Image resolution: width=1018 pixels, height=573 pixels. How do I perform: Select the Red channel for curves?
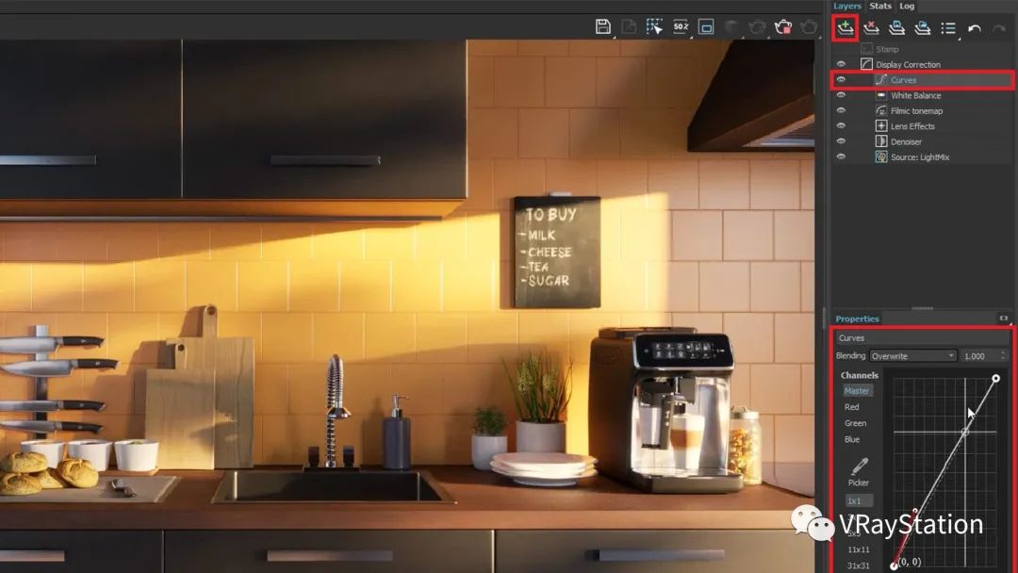[x=852, y=407]
